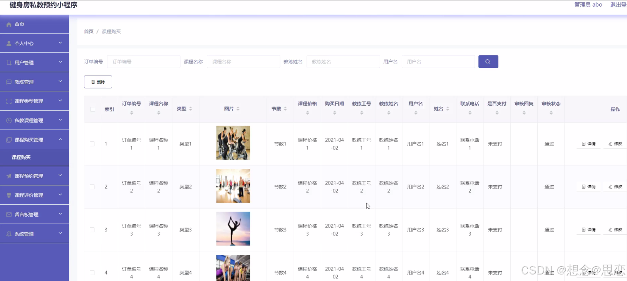
Task: Open the 系统管理 menu item
Action: tap(35, 234)
